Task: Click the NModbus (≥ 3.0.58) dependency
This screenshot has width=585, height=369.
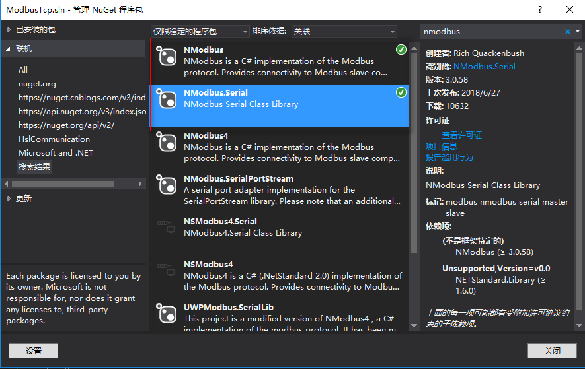Action: coord(494,252)
